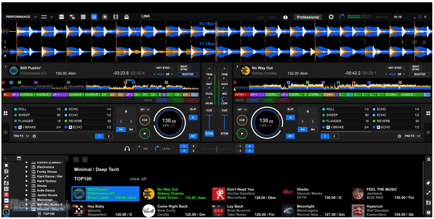Click the link icon beside the waveform
This screenshot has width=434, height=219.
click(x=414, y=42)
